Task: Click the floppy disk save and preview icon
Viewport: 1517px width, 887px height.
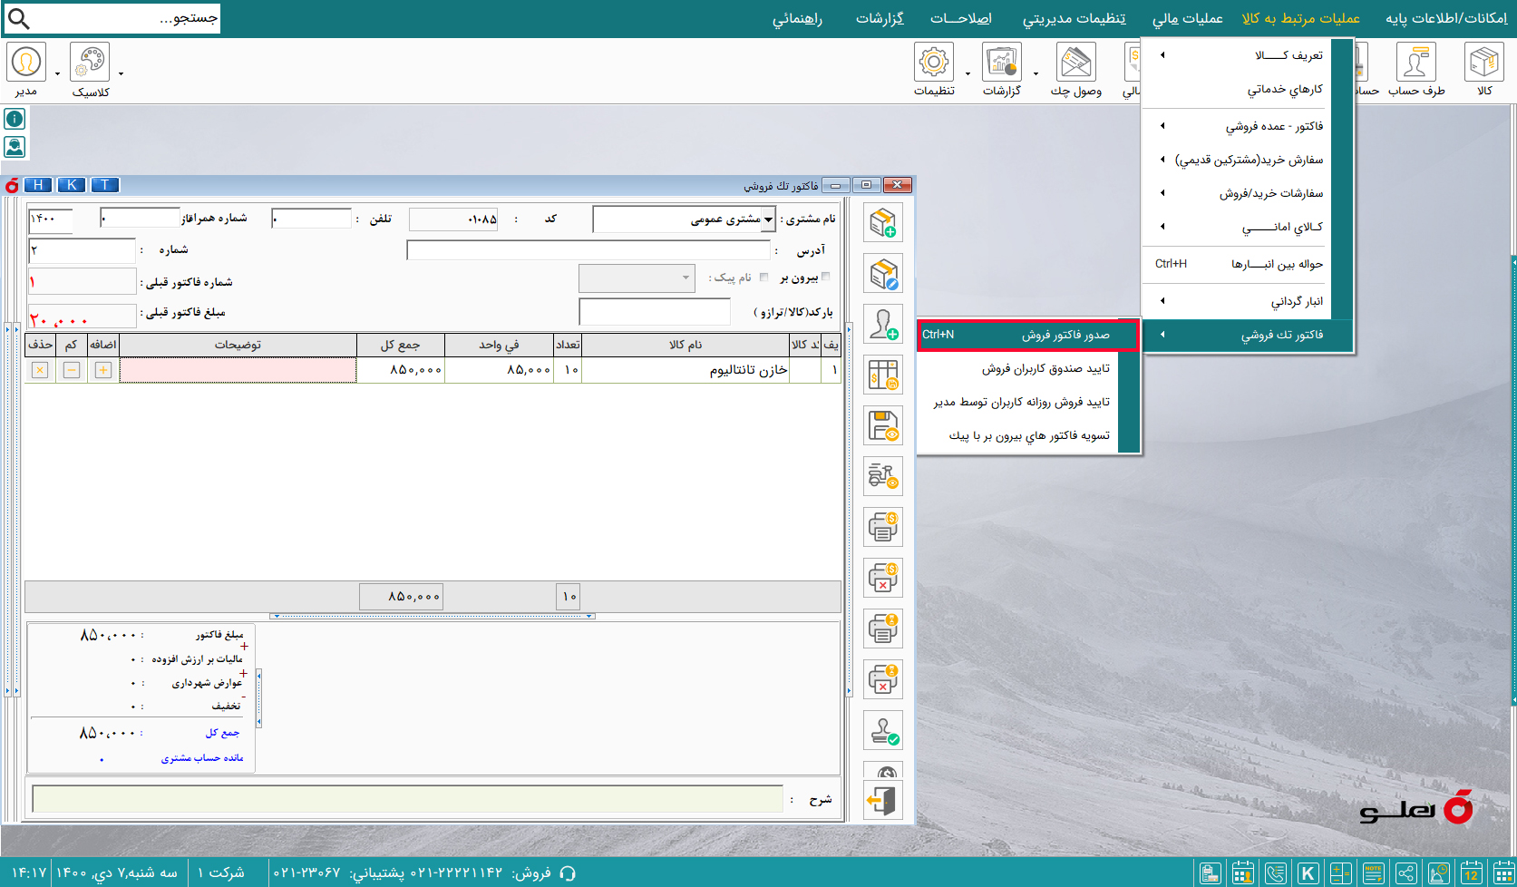Action: click(883, 426)
